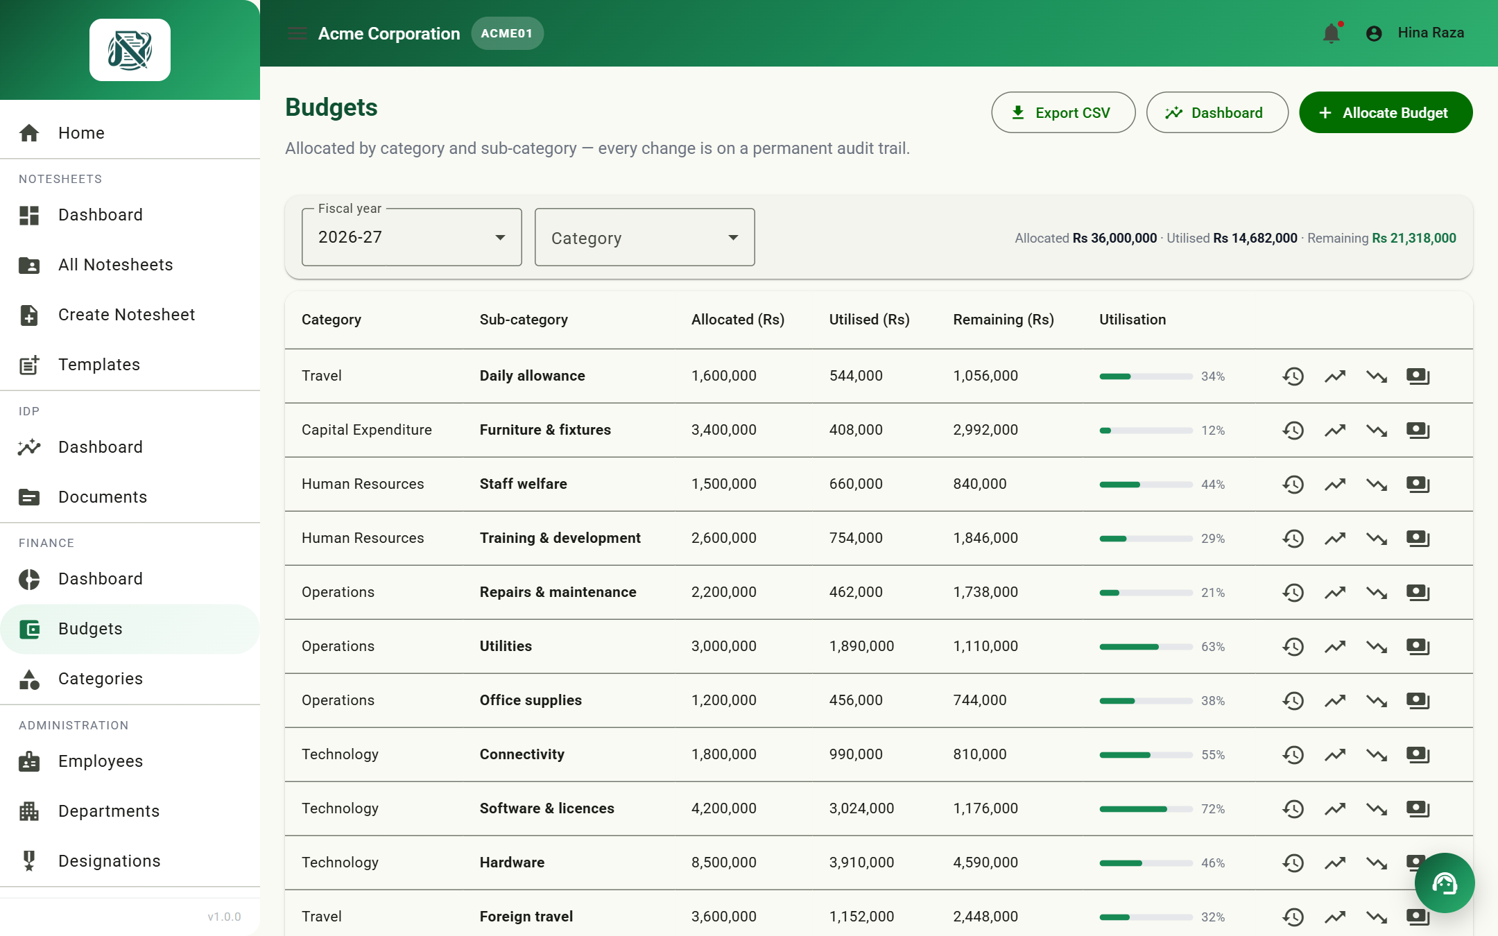This screenshot has height=936, width=1498.
Task: Open Employees administration page
Action: click(x=130, y=761)
